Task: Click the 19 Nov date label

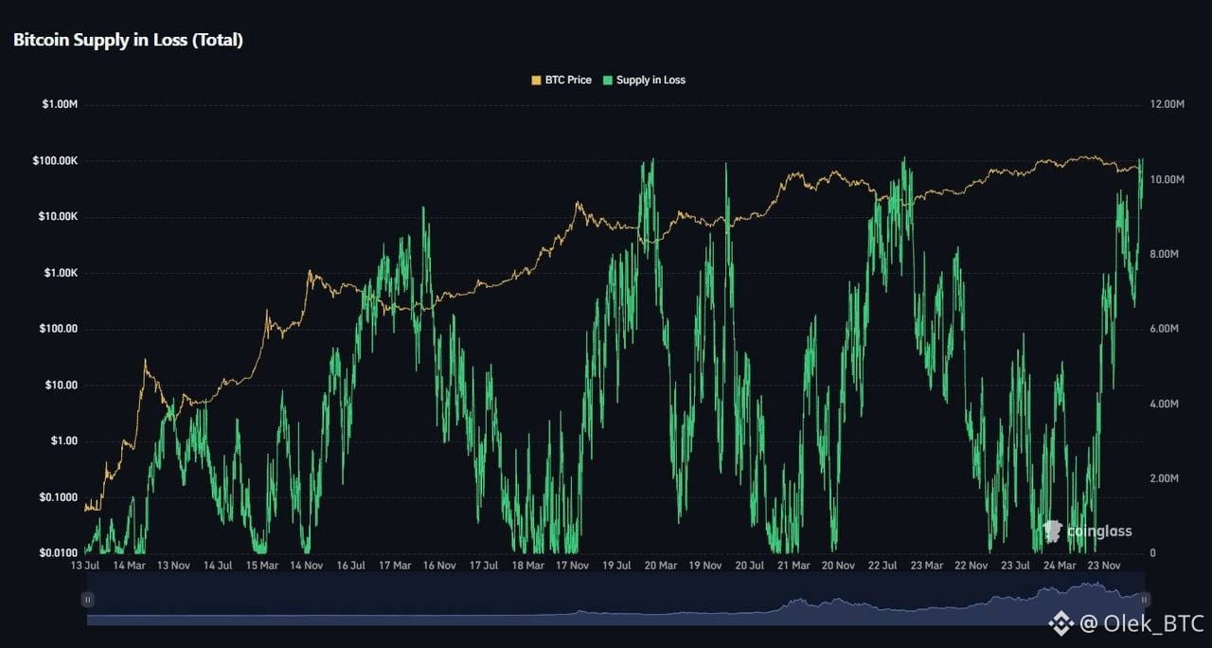Action: pyautogui.click(x=706, y=566)
